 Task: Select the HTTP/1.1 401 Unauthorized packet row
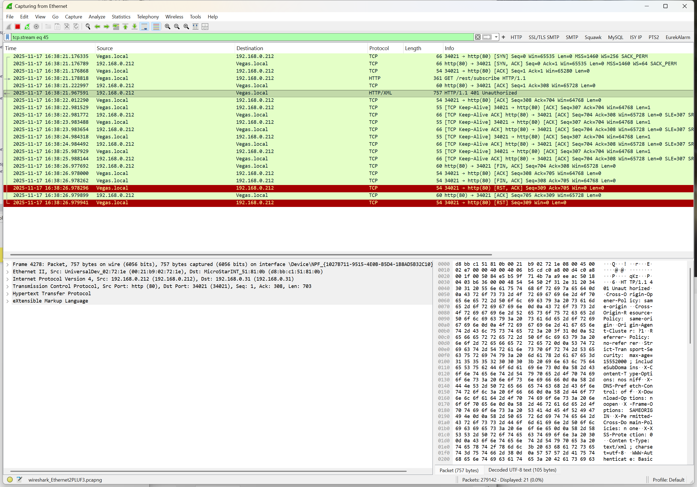pyautogui.click(x=304, y=93)
